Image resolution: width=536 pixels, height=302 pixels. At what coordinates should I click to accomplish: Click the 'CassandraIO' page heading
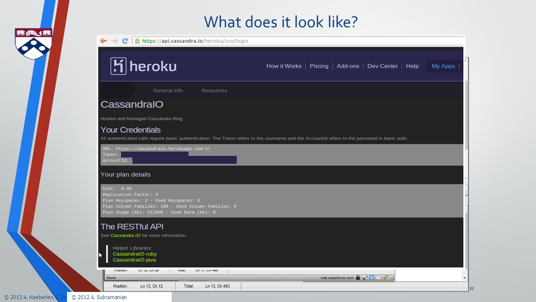(132, 104)
